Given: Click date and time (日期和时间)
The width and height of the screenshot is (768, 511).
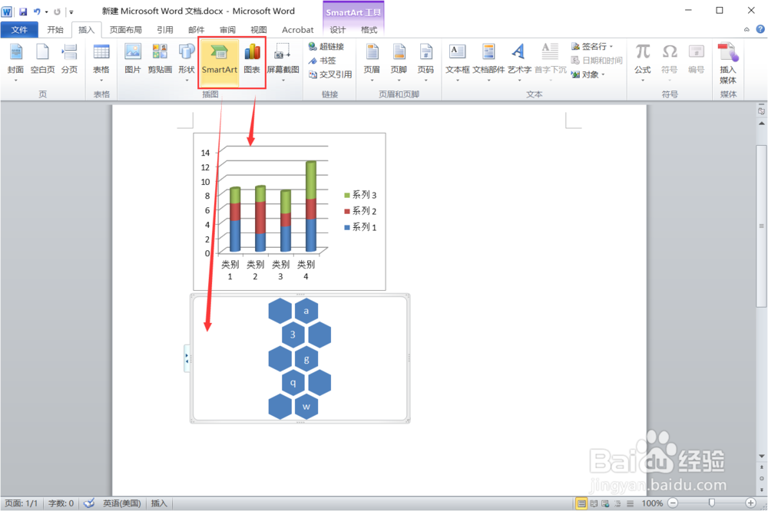Looking at the screenshot, I should click(x=597, y=61).
